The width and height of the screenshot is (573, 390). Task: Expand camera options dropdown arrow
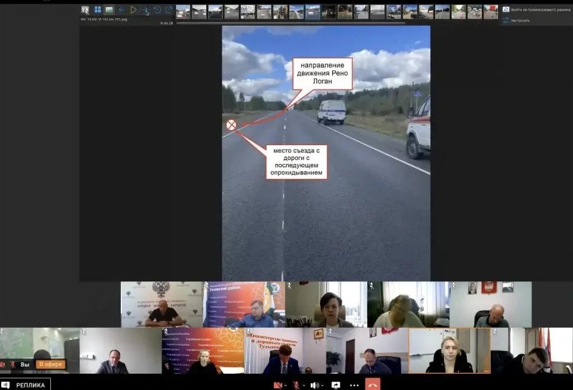coord(286,386)
